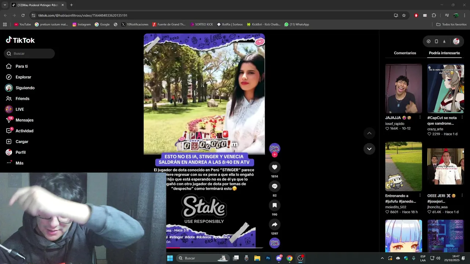This screenshot has height=264, width=470.
Task: Open more options for JAJAJJA video
Action: (420, 118)
